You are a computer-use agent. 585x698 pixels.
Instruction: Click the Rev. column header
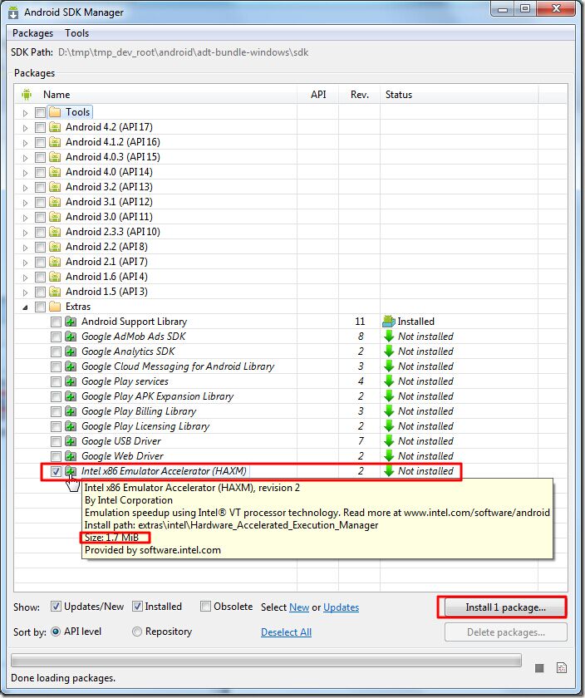(x=359, y=95)
